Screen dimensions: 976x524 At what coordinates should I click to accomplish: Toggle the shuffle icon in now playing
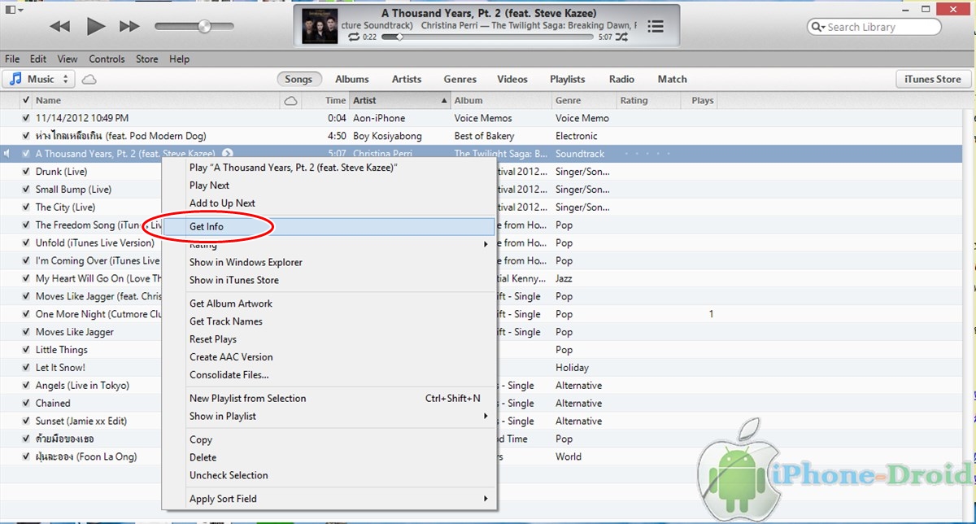pos(622,37)
